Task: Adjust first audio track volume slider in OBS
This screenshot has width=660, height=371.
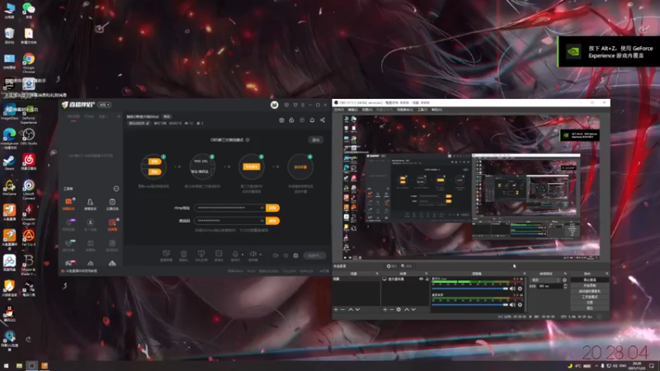Action: pos(470,289)
